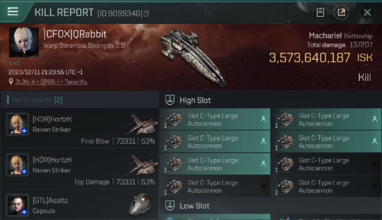The width and height of the screenshot is (382, 220).
Task: Collapse the High Slot section
Action: [x=195, y=100]
